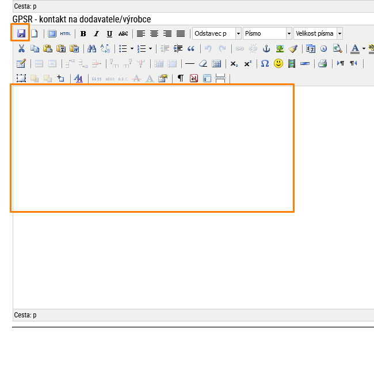Viewport: 374px width, 391px height.
Task: Open the HTML source editor
Action: [66, 33]
